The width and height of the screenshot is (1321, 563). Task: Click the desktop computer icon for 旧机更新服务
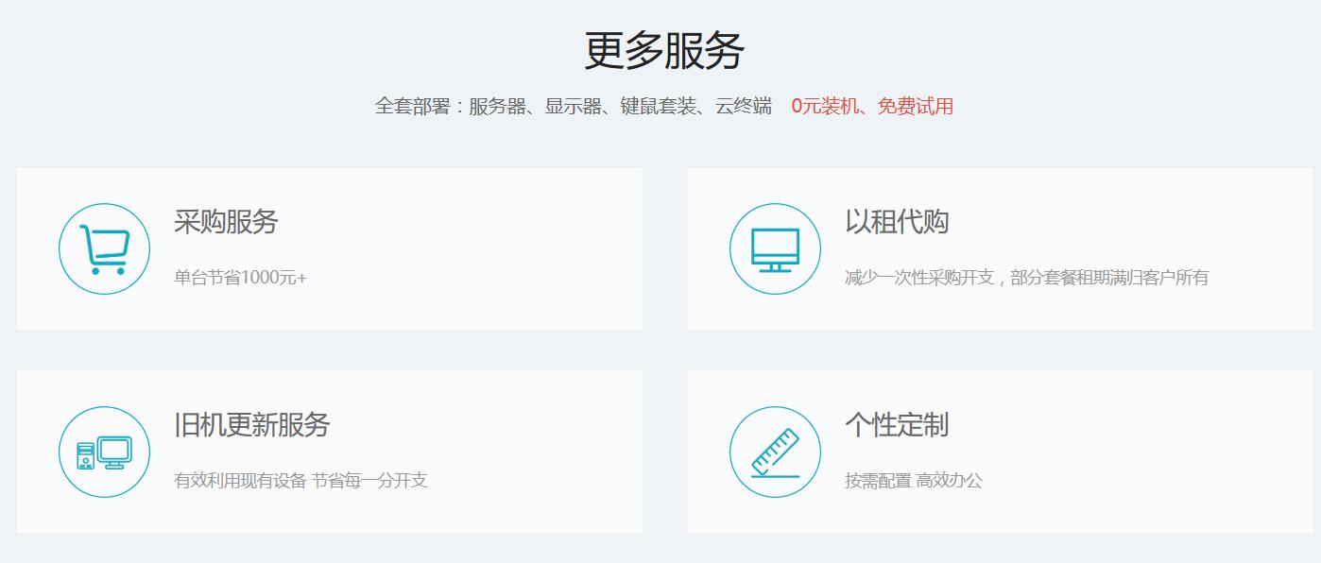(x=104, y=452)
